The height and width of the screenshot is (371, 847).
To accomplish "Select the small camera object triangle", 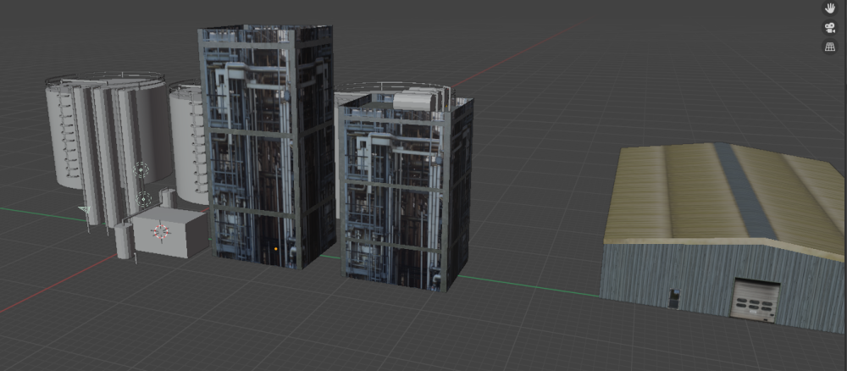I will click(84, 209).
